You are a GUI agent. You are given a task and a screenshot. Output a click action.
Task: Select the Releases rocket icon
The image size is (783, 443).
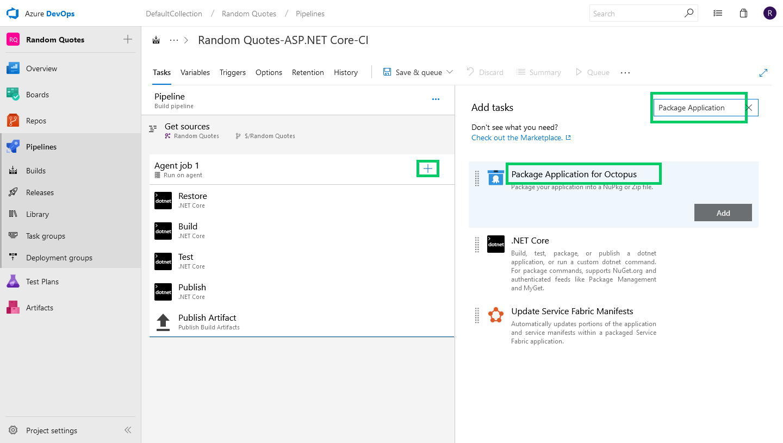click(14, 192)
